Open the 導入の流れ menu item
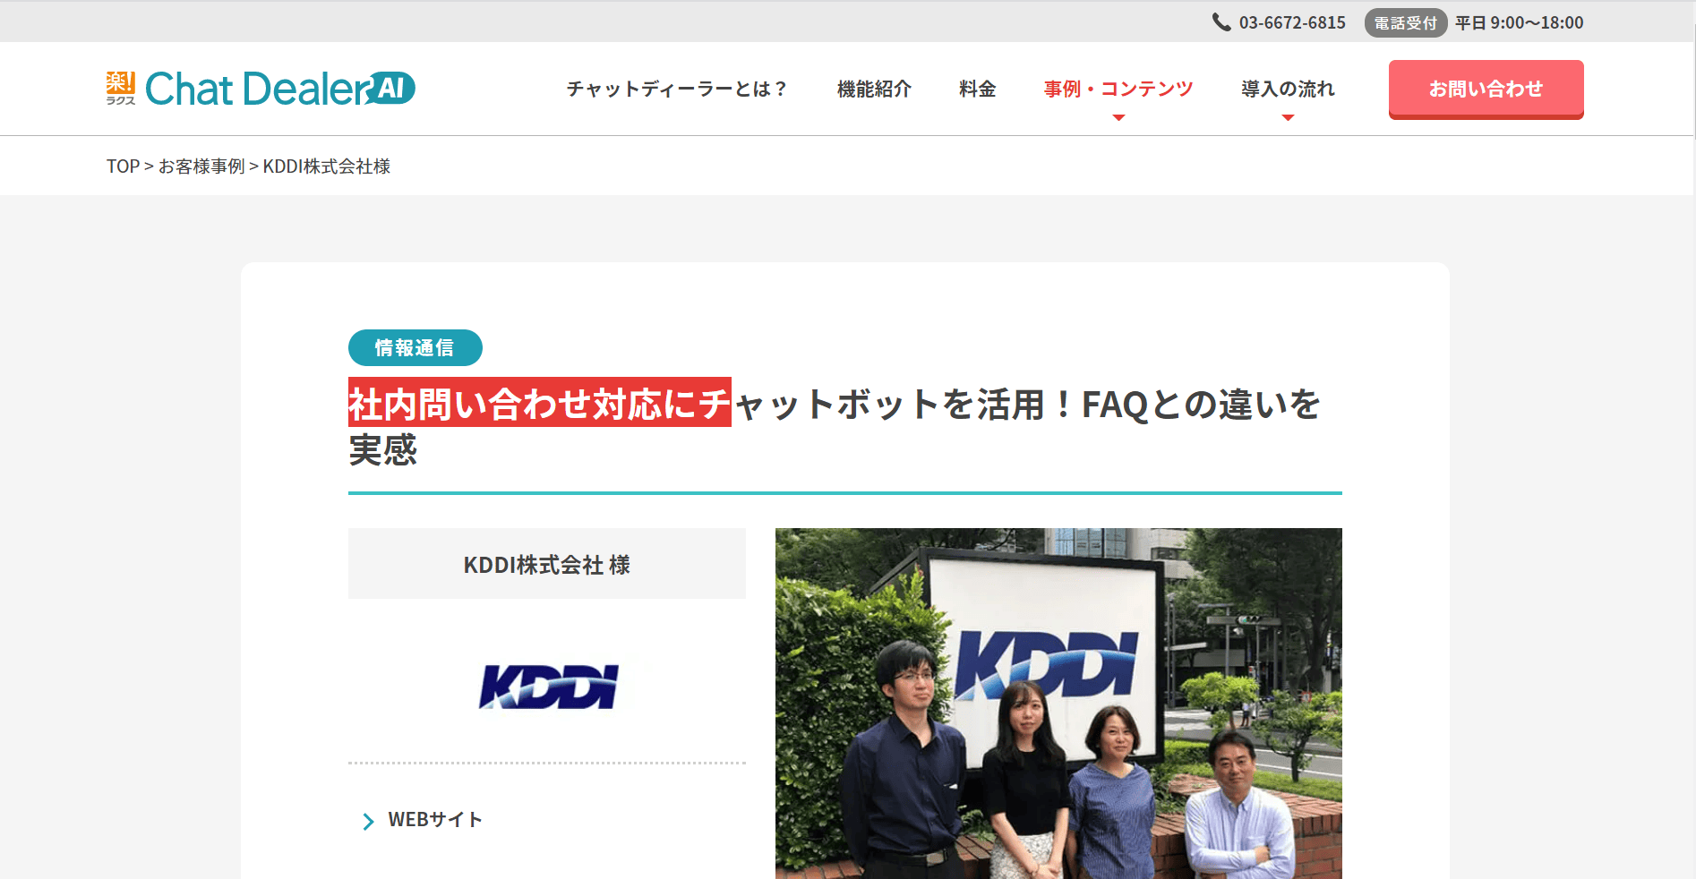This screenshot has height=879, width=1696. [x=1288, y=90]
